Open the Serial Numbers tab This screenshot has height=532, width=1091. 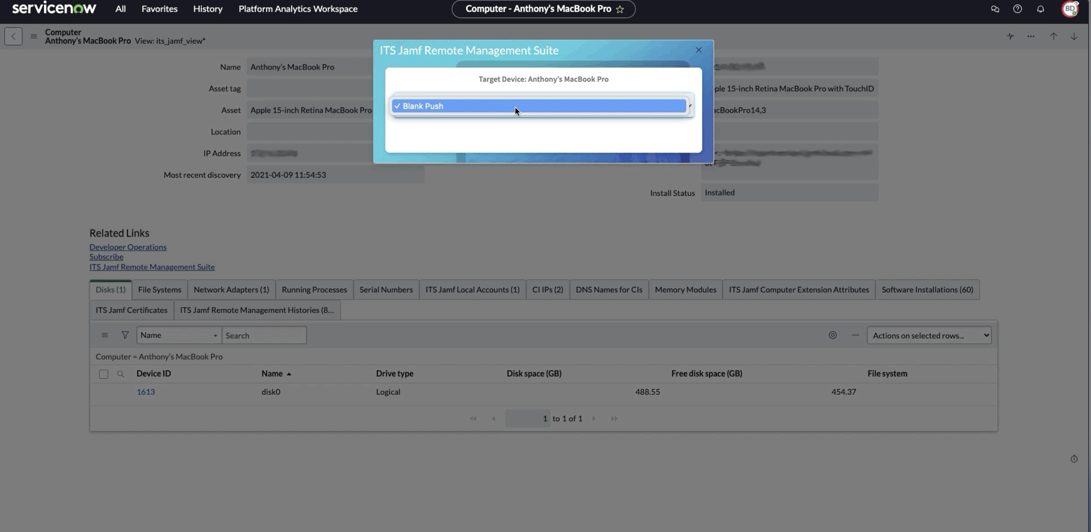386,290
